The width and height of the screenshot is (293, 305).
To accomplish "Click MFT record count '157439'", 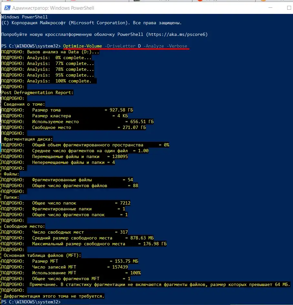I will pos(120,267).
